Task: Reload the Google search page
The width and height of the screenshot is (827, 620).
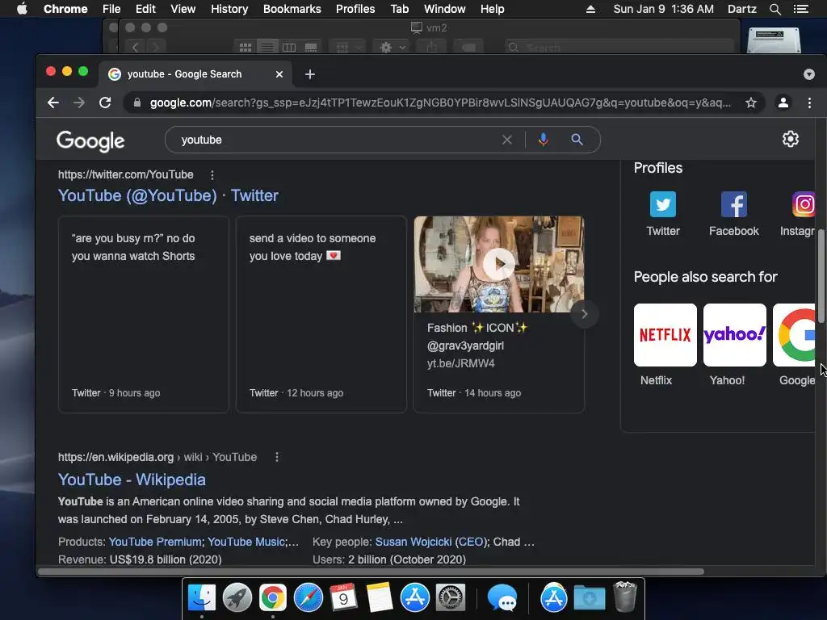Action: 105,103
